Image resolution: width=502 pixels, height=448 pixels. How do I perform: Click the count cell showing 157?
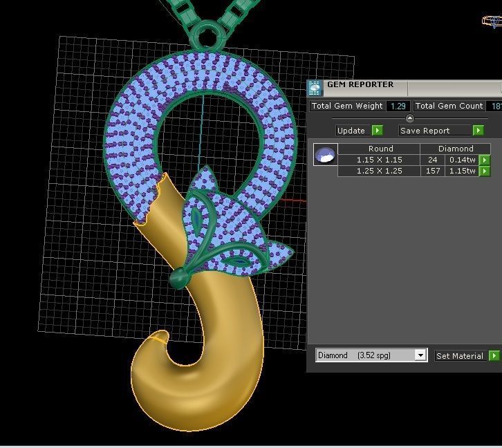pyautogui.click(x=433, y=171)
